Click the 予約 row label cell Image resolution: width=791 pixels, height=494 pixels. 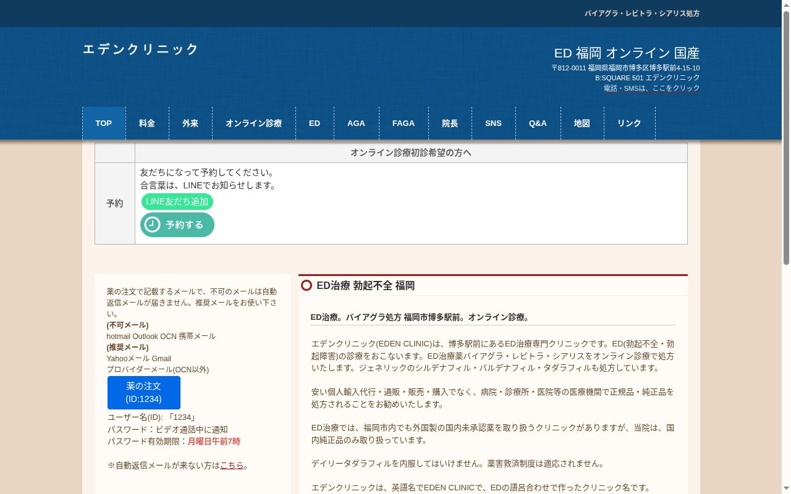tap(115, 203)
